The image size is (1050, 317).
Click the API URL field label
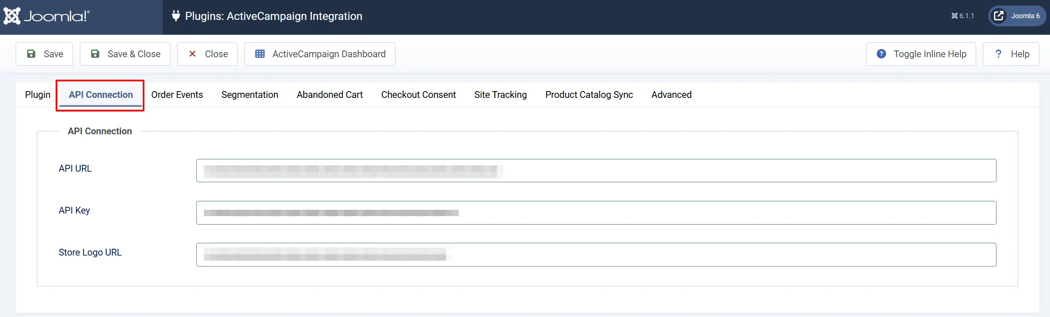click(x=75, y=168)
